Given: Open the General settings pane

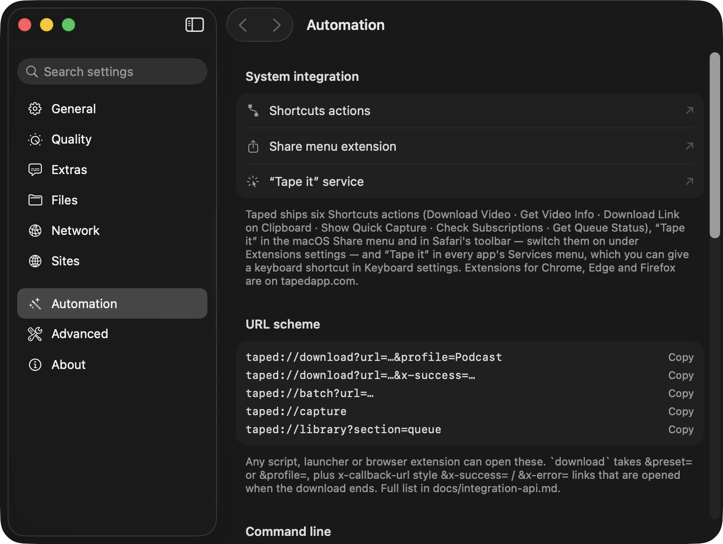Looking at the screenshot, I should pyautogui.click(x=112, y=109).
